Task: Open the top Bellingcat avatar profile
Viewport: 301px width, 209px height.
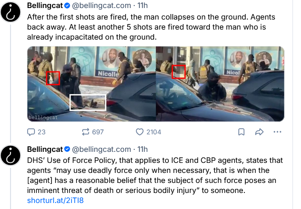Action: point(11,12)
